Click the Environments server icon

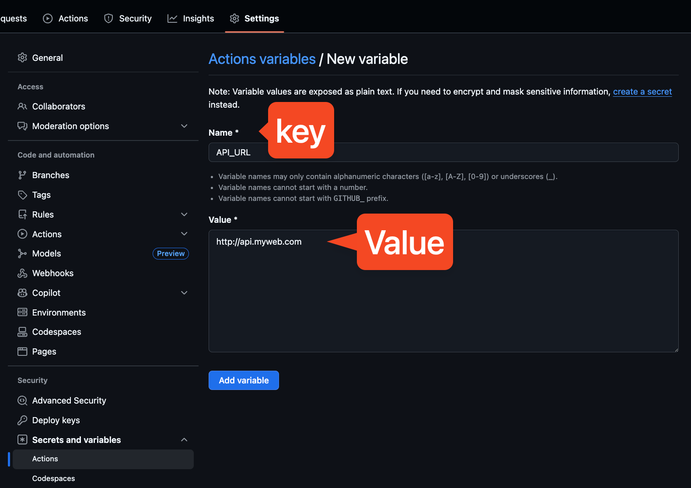[x=22, y=312]
